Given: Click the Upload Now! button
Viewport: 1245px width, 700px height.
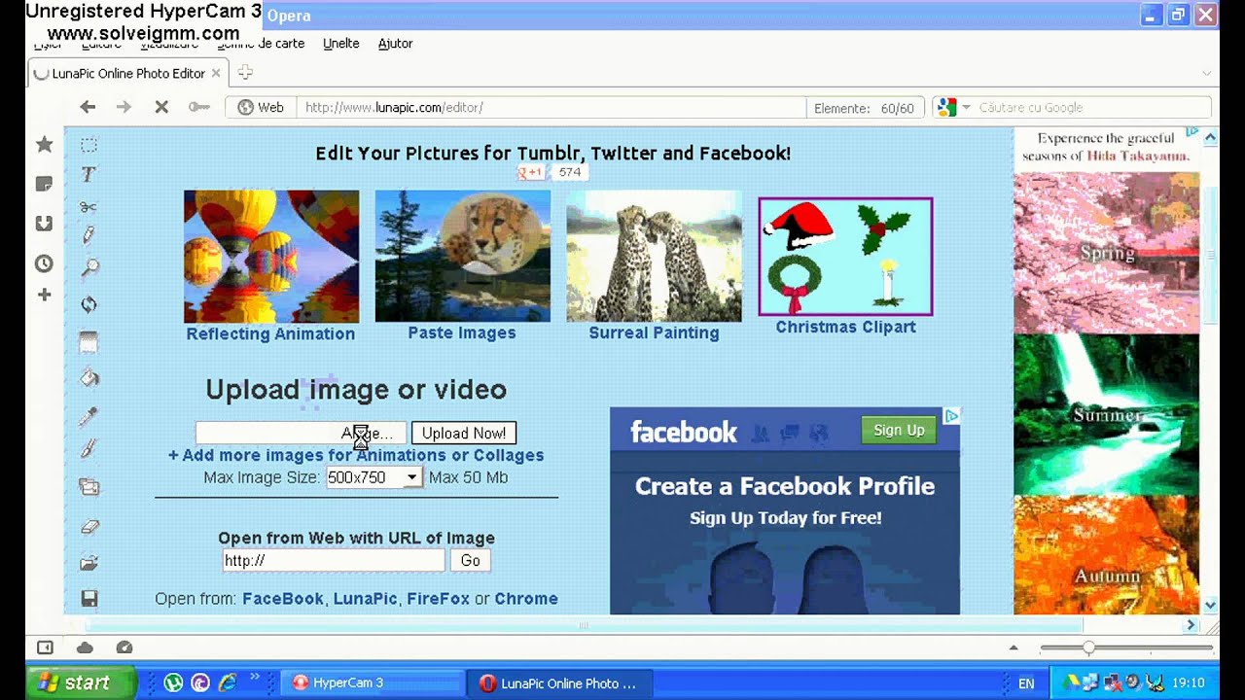Looking at the screenshot, I should 464,434.
